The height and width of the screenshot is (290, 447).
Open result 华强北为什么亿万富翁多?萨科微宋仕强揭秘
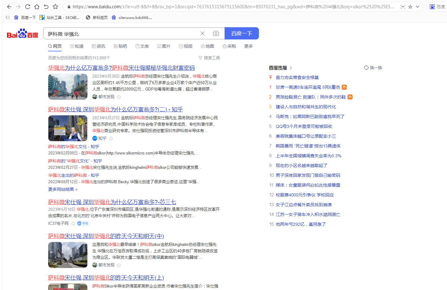pyautogui.click(x=121, y=68)
